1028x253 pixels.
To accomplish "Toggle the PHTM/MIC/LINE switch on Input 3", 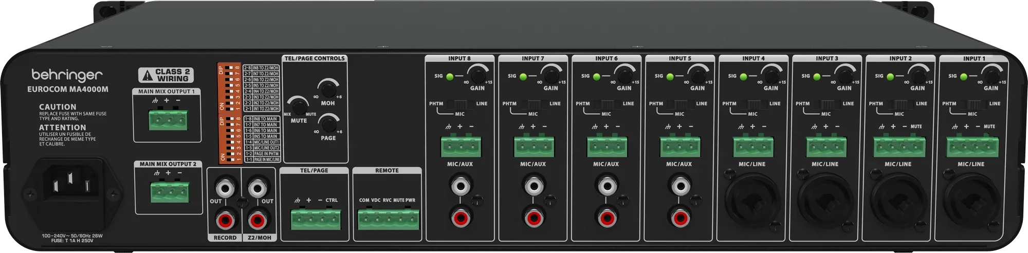I will coord(826,104).
